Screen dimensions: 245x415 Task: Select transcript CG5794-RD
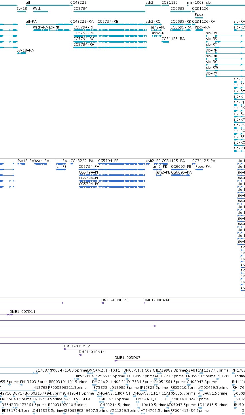tap(84, 33)
